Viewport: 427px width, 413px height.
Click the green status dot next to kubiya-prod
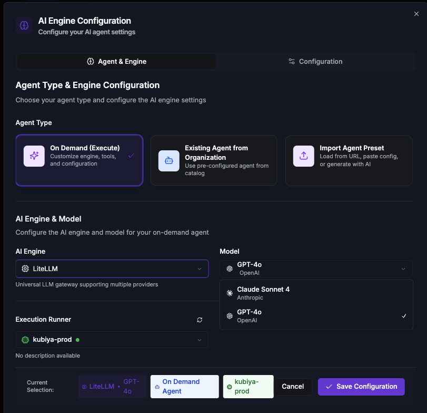click(x=77, y=340)
